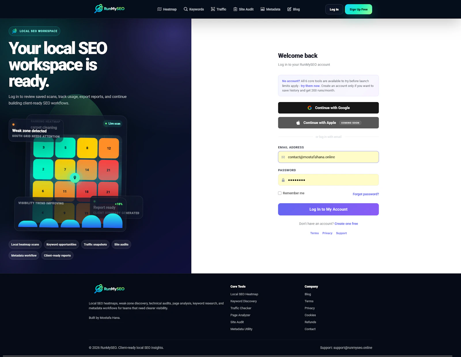
Task: Open Privacy link in Company footer
Action: 310,308
